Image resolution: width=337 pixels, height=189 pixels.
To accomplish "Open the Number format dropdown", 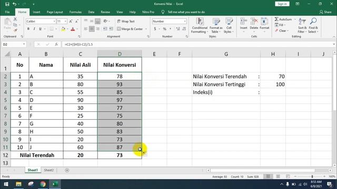I will 185,21.
